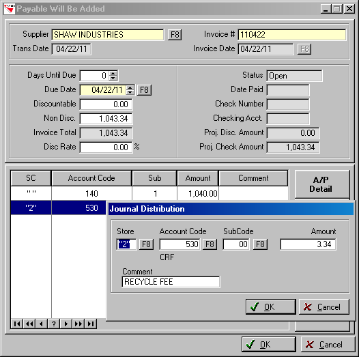Screen dimensions: 359x357
Task: Click the Trans Date field
Action: pos(71,49)
